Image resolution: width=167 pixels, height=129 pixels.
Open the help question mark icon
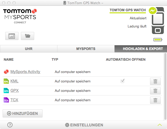pos(10,125)
